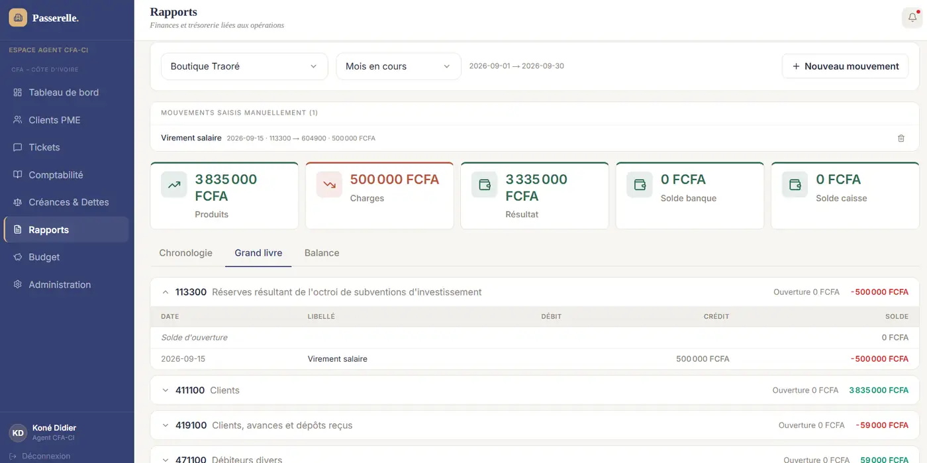Click the Espace Agent CFA-CI label
927x463 pixels.
click(x=48, y=50)
